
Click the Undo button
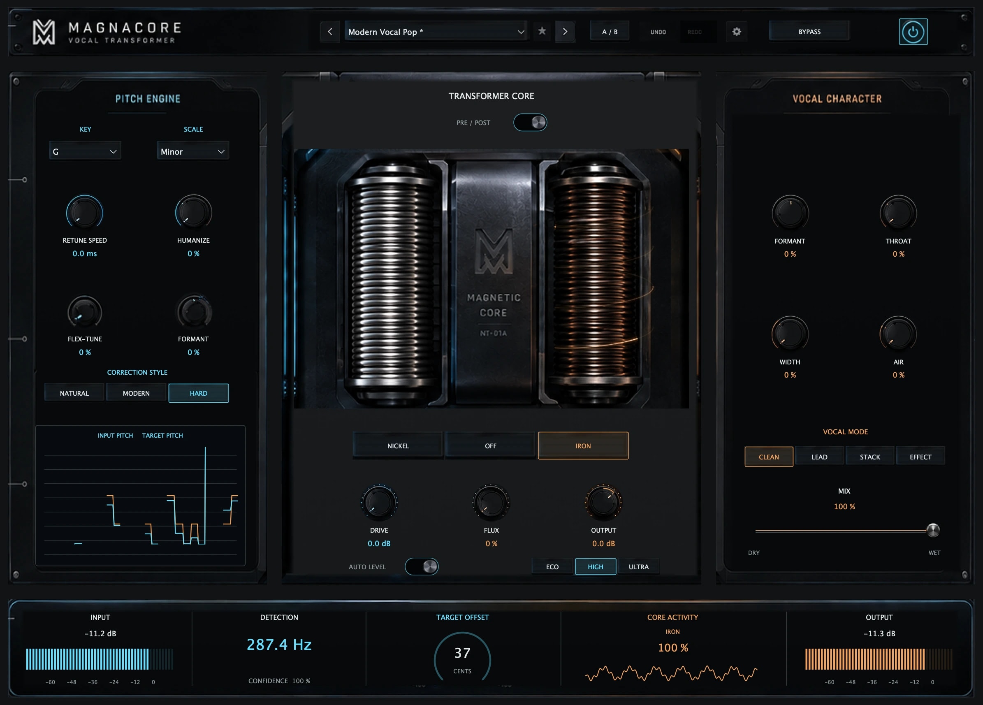coord(658,32)
